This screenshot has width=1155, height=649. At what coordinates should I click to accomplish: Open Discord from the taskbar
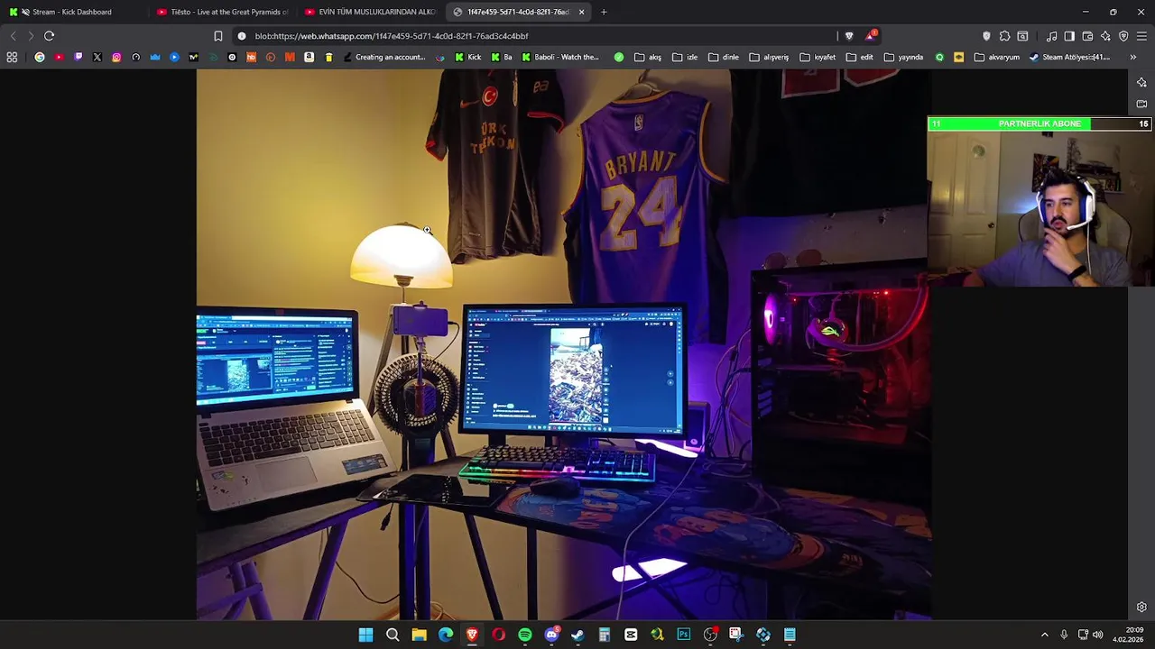551,635
